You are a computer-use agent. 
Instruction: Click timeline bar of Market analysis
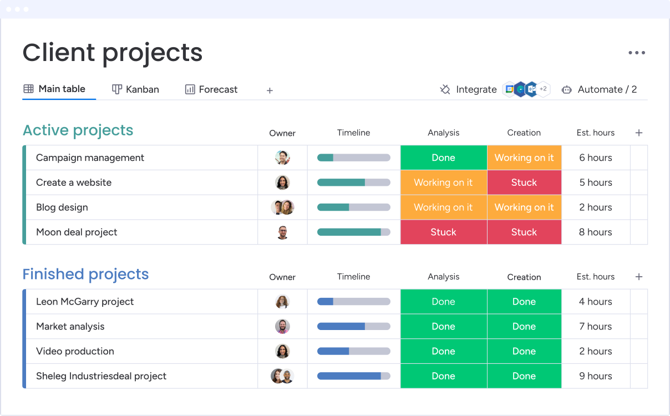(354, 326)
